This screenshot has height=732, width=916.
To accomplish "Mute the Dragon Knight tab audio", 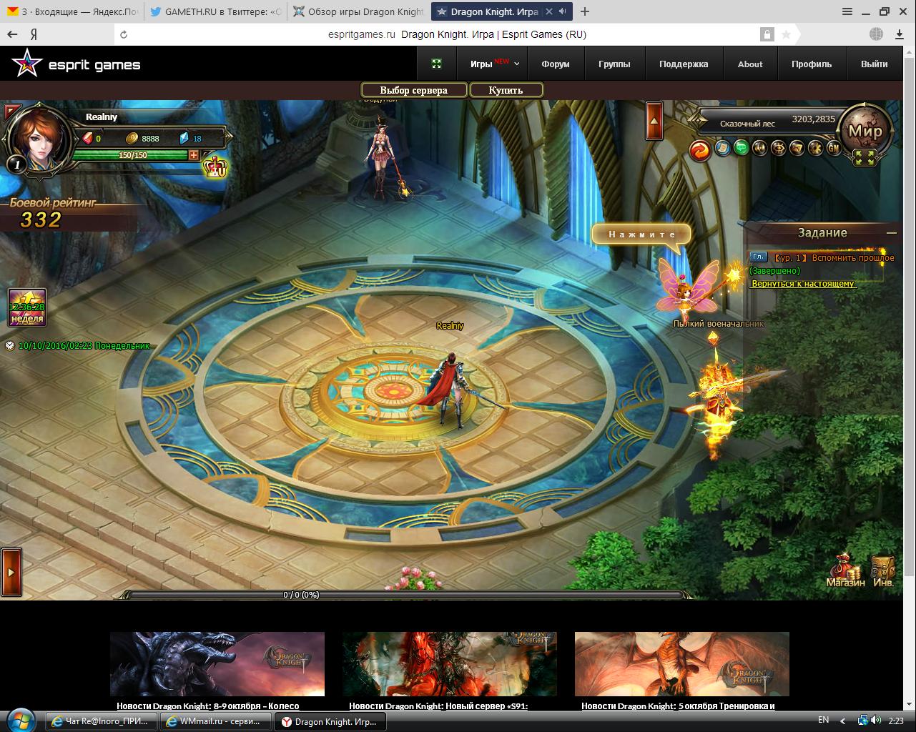I will tap(563, 11).
